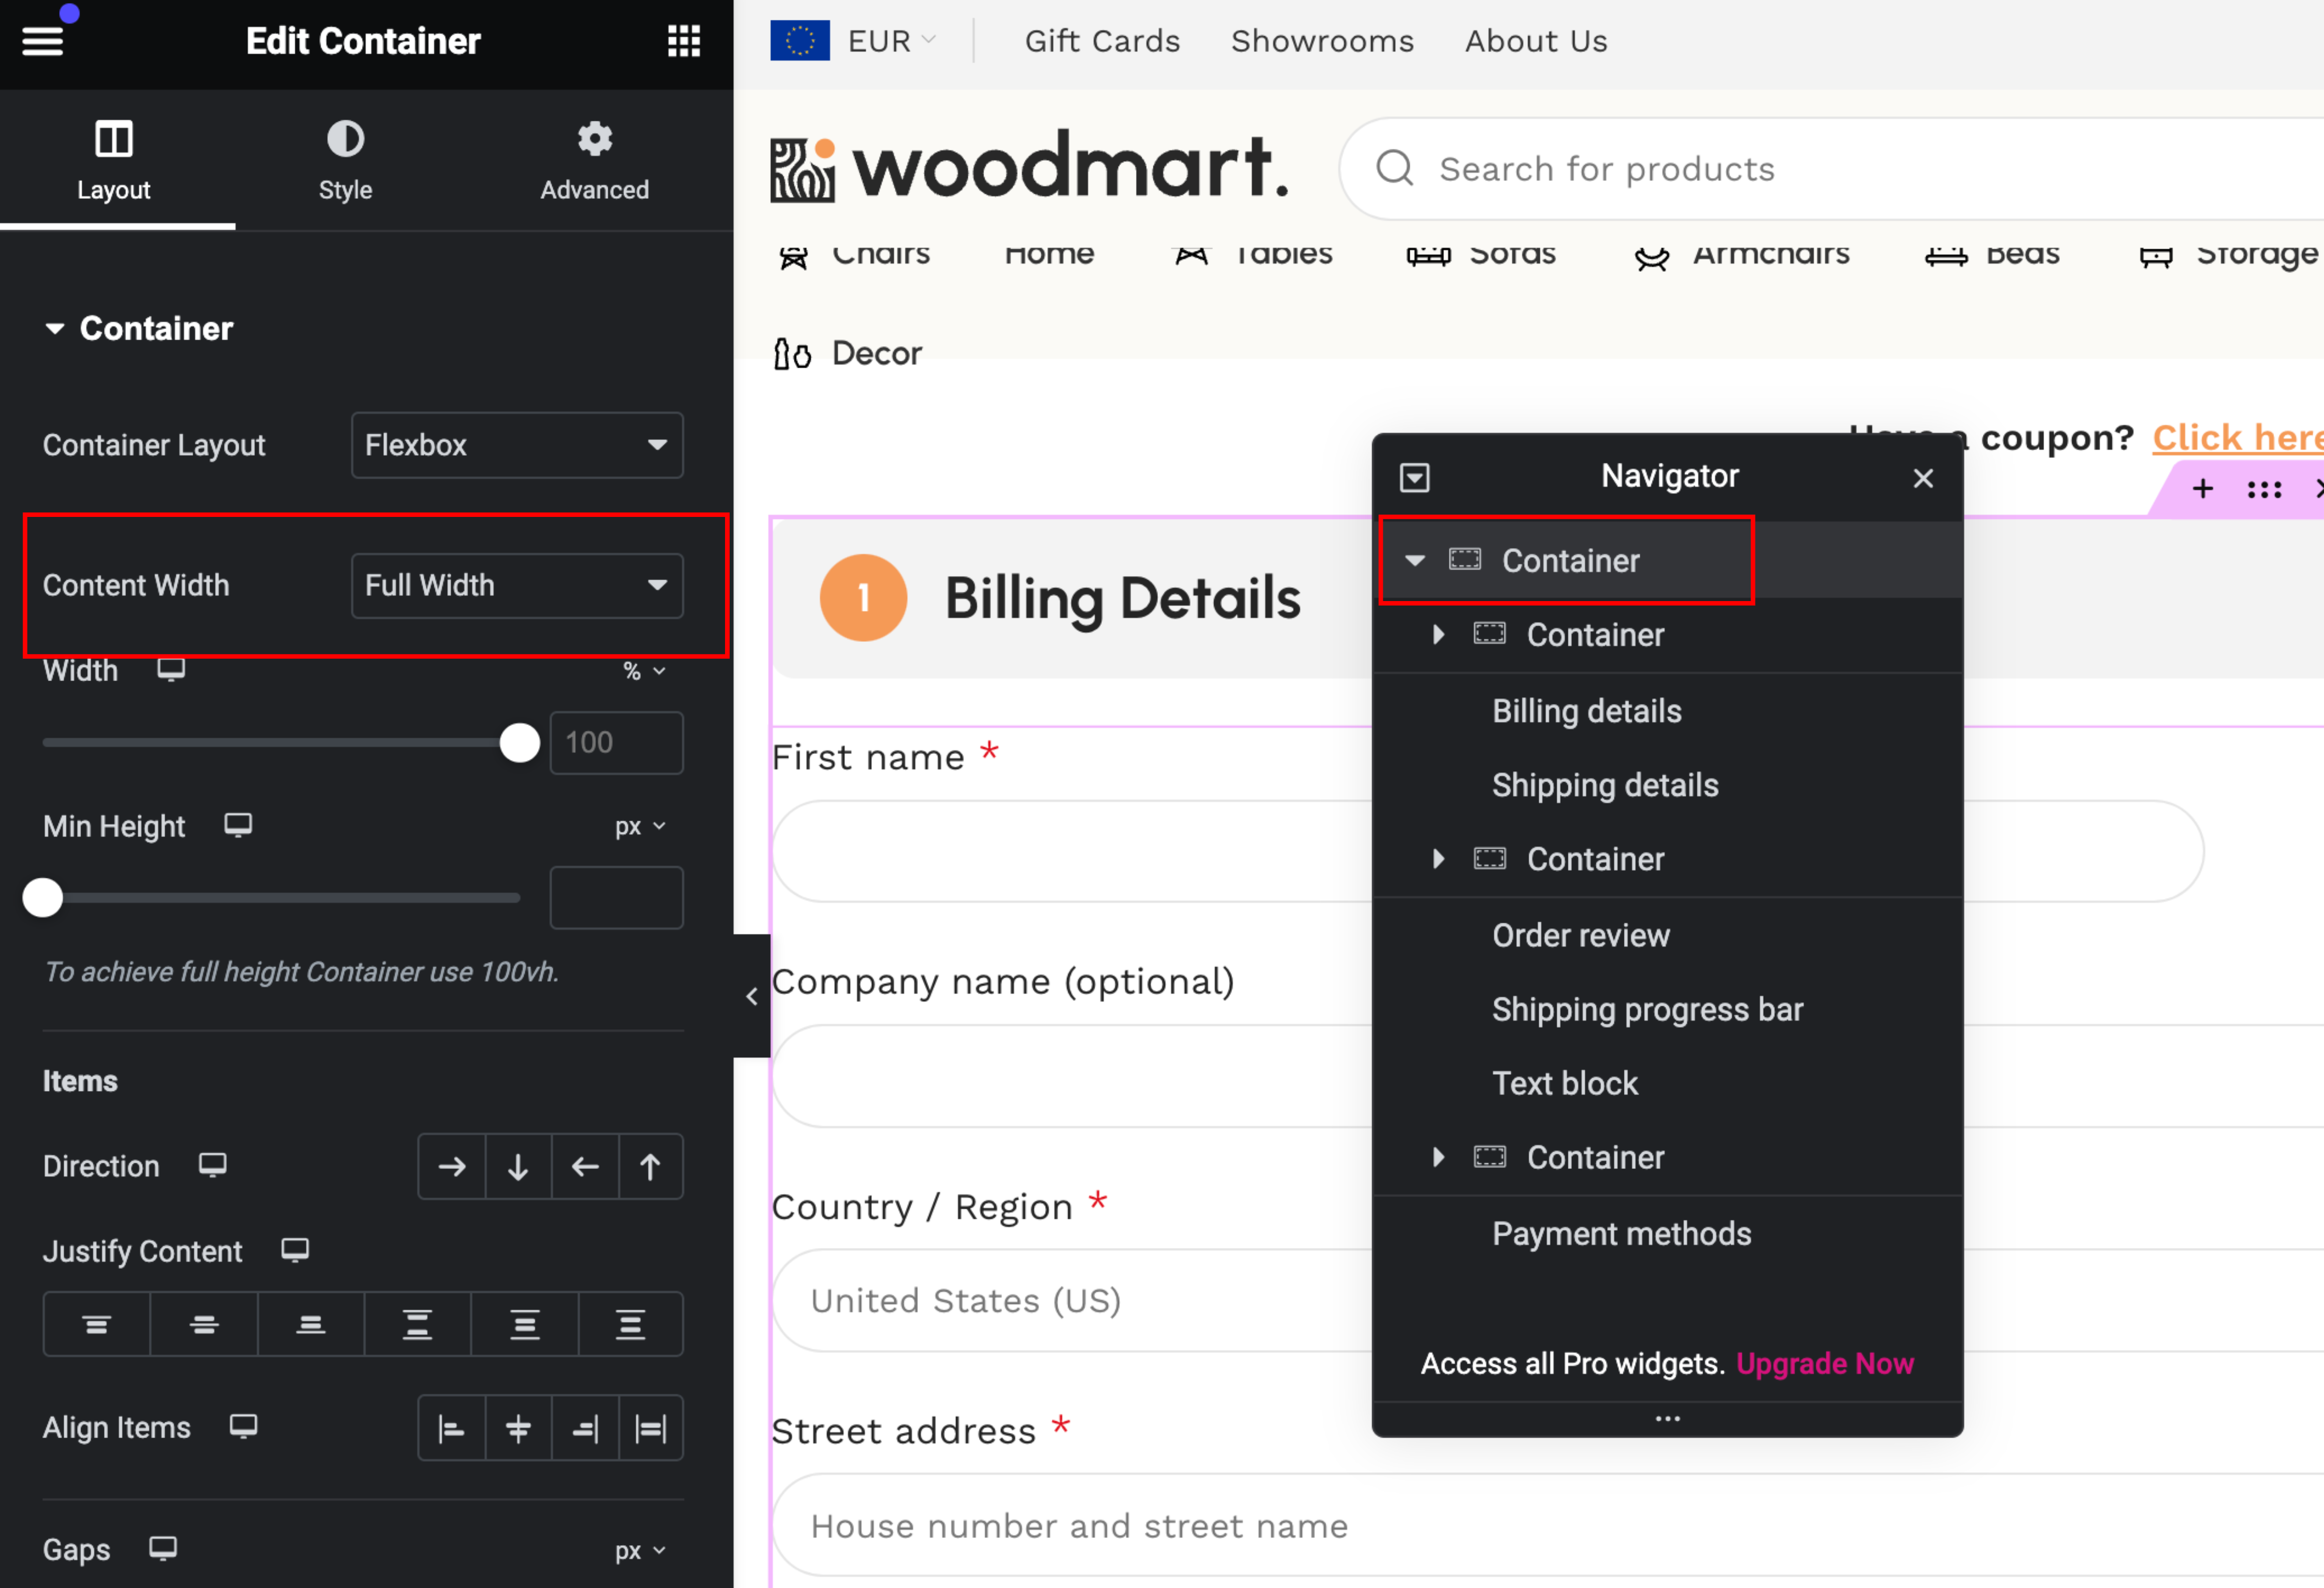This screenshot has height=1588, width=2324.
Task: Change the Width unit from percent
Action: pos(644,671)
